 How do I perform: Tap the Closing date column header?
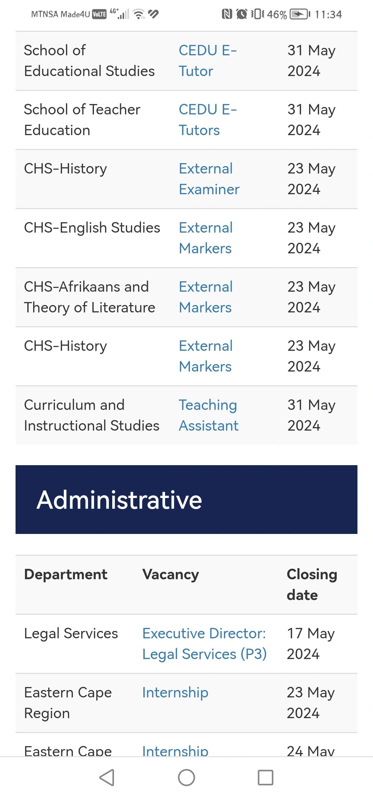coord(312,585)
